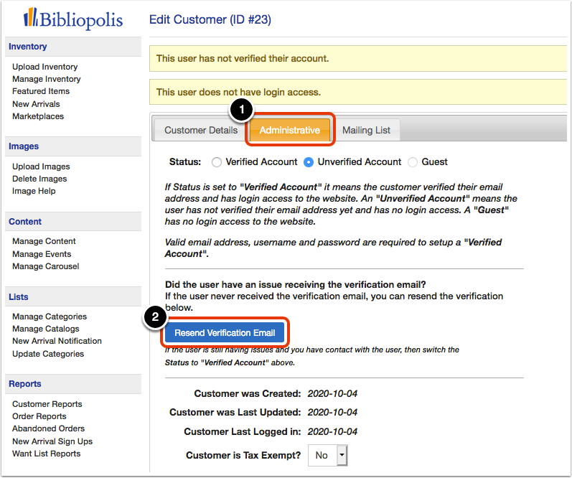
Task: Click the Customer was Last Updated date value
Action: tap(332, 412)
